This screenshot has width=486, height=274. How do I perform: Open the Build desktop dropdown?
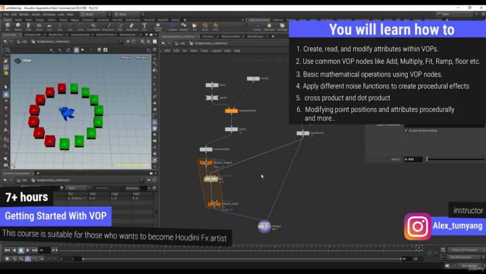coord(95,14)
